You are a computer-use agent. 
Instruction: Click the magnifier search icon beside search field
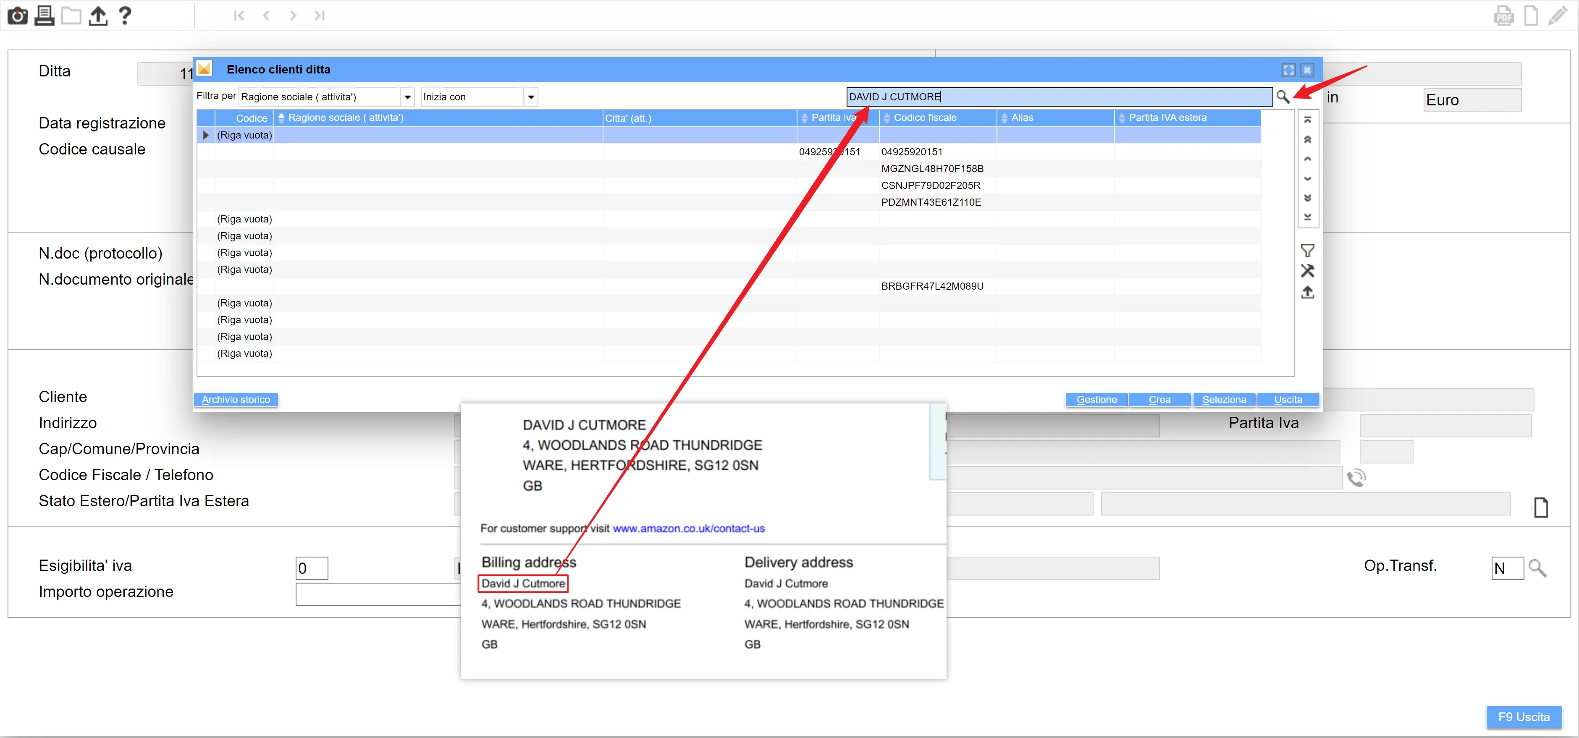[x=1283, y=97]
